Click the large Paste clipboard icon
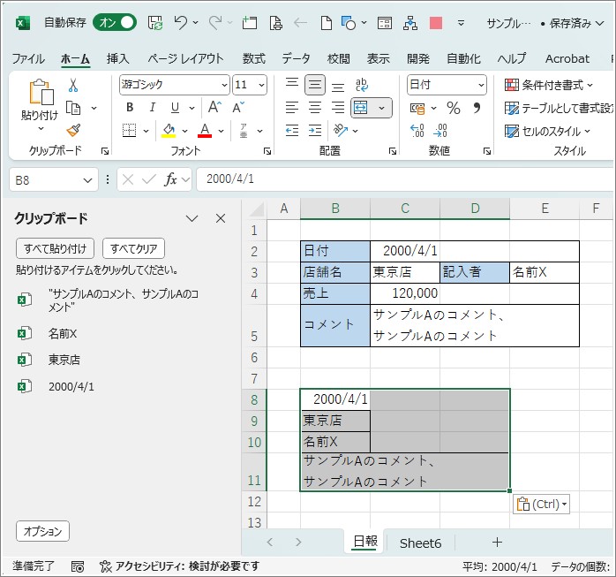Image resolution: width=616 pixels, height=577 pixels. tap(41, 92)
